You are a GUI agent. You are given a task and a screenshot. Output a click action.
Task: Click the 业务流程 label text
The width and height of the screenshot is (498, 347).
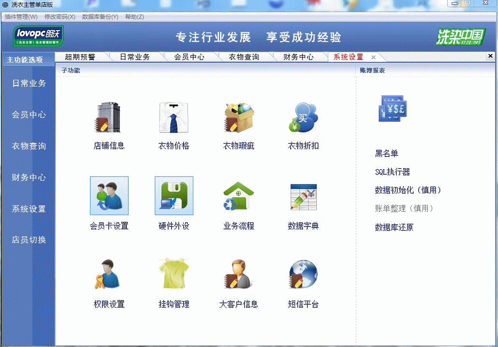pos(238,226)
